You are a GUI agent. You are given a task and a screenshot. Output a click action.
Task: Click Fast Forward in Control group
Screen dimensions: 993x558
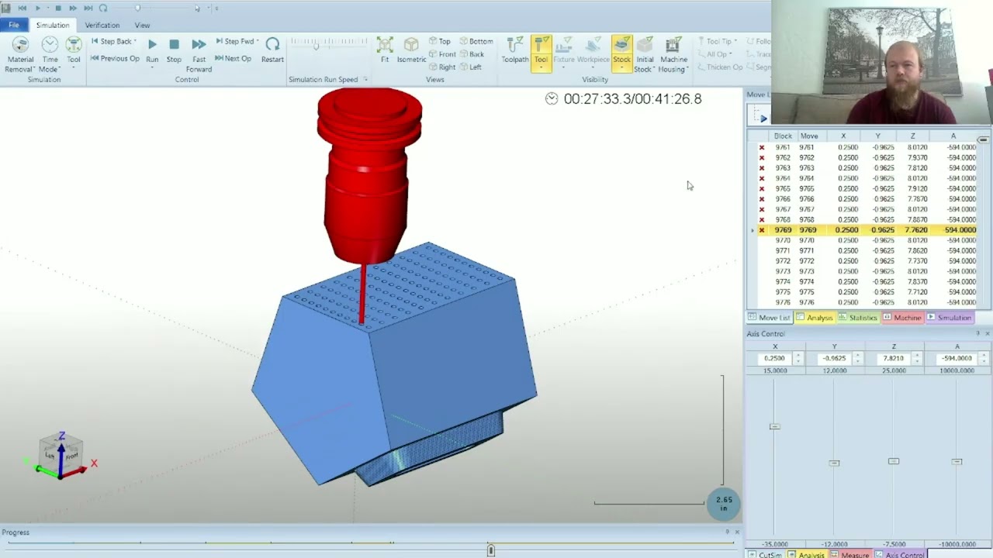[199, 54]
